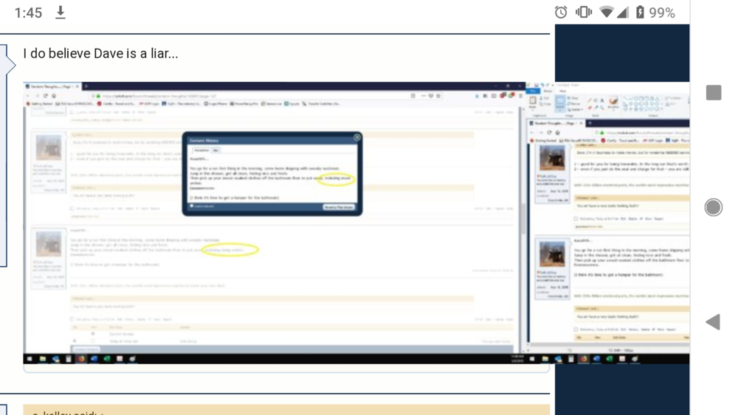
Task: Tap the clock time 1:45 in status bar
Action: [x=28, y=13]
